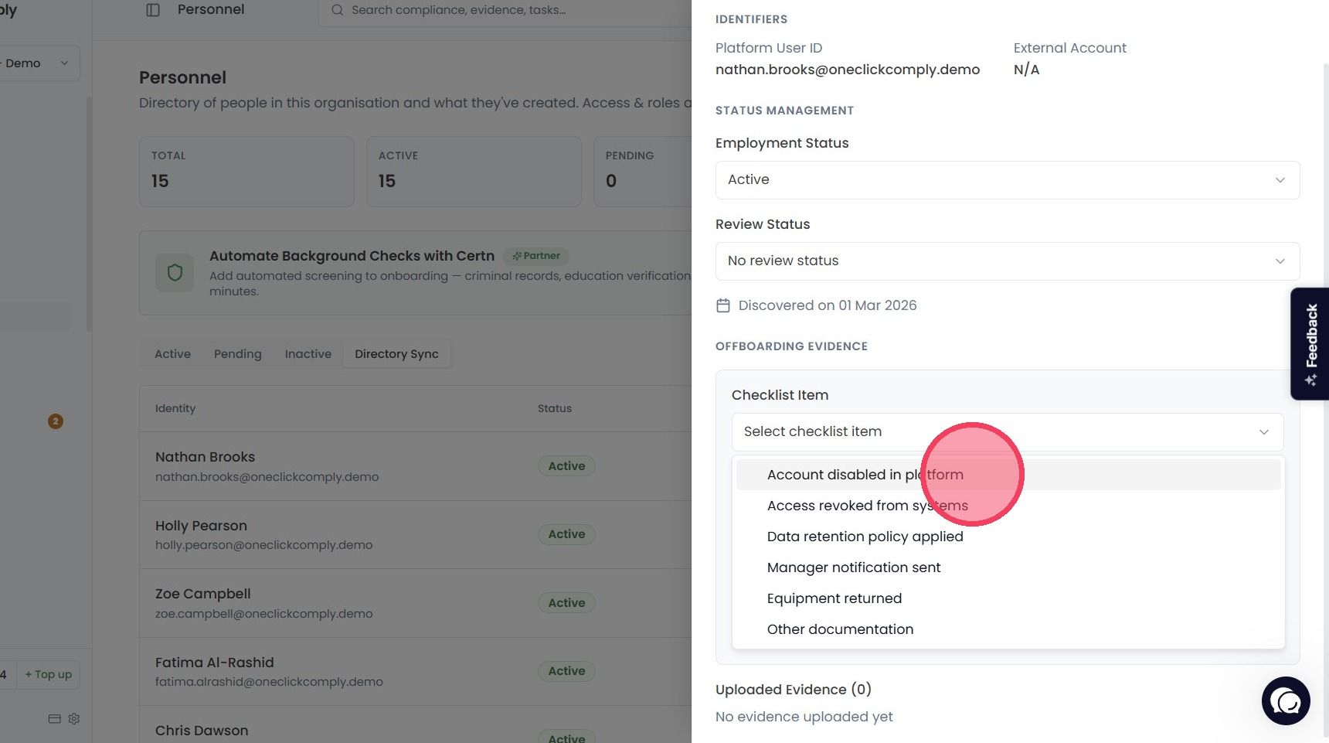Click Active status badge for Holly Pearson
Screen dimensions: 1329x743
tap(566, 534)
